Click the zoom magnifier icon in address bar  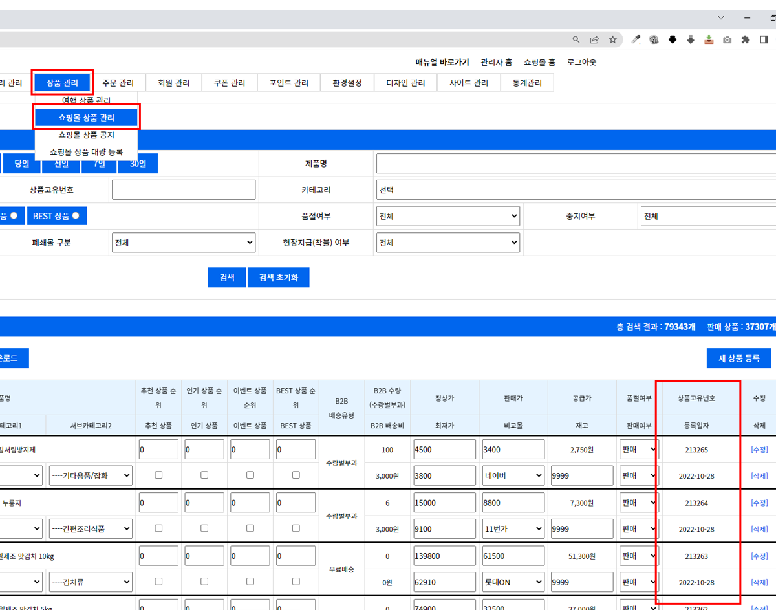[576, 39]
